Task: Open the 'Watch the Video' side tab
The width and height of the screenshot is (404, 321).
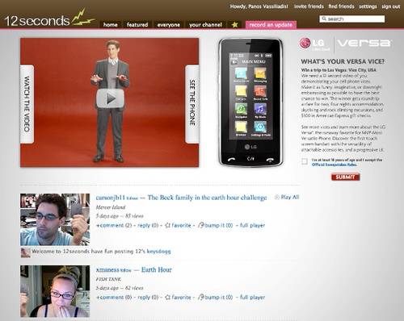Action: [x=27, y=104]
